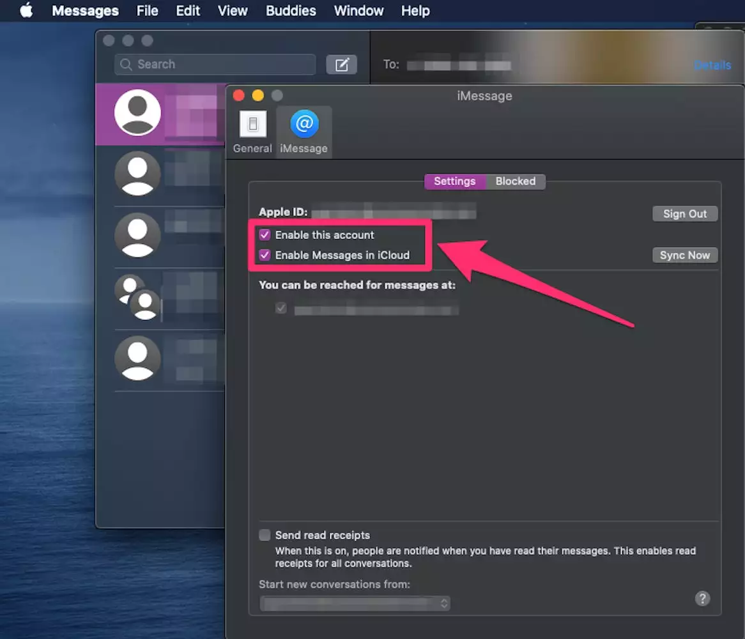The image size is (745, 639).
Task: Click the compose new message icon
Action: click(x=341, y=64)
